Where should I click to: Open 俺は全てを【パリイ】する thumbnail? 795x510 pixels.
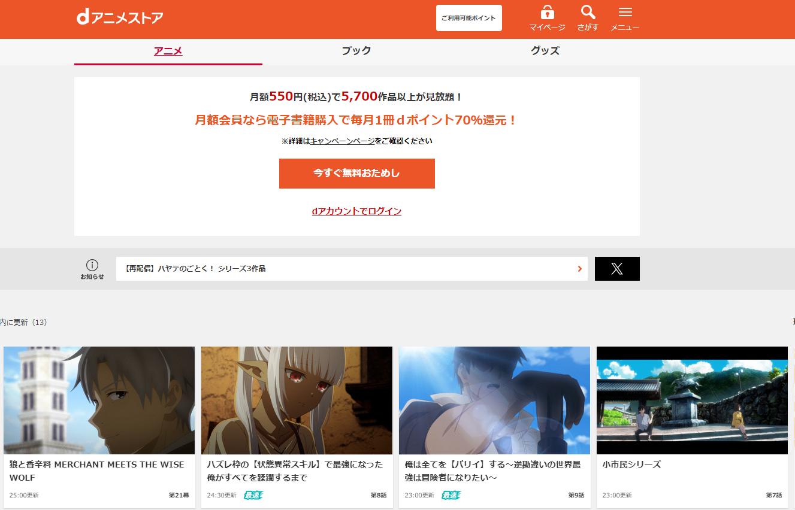click(x=494, y=400)
